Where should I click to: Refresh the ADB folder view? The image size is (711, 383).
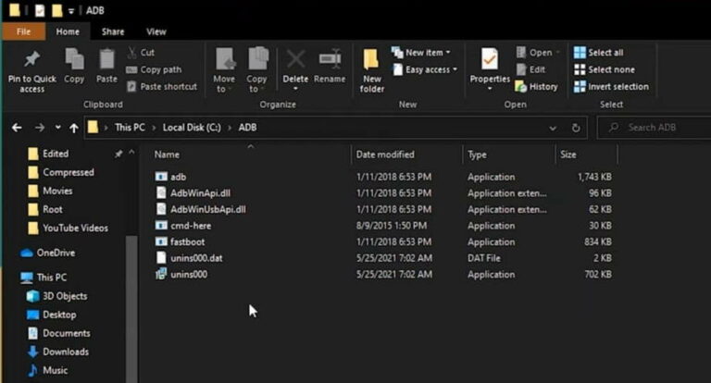click(x=576, y=128)
